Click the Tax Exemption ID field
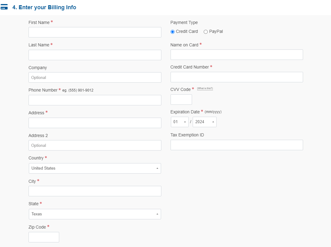The width and height of the screenshot is (331, 247). pos(237,145)
